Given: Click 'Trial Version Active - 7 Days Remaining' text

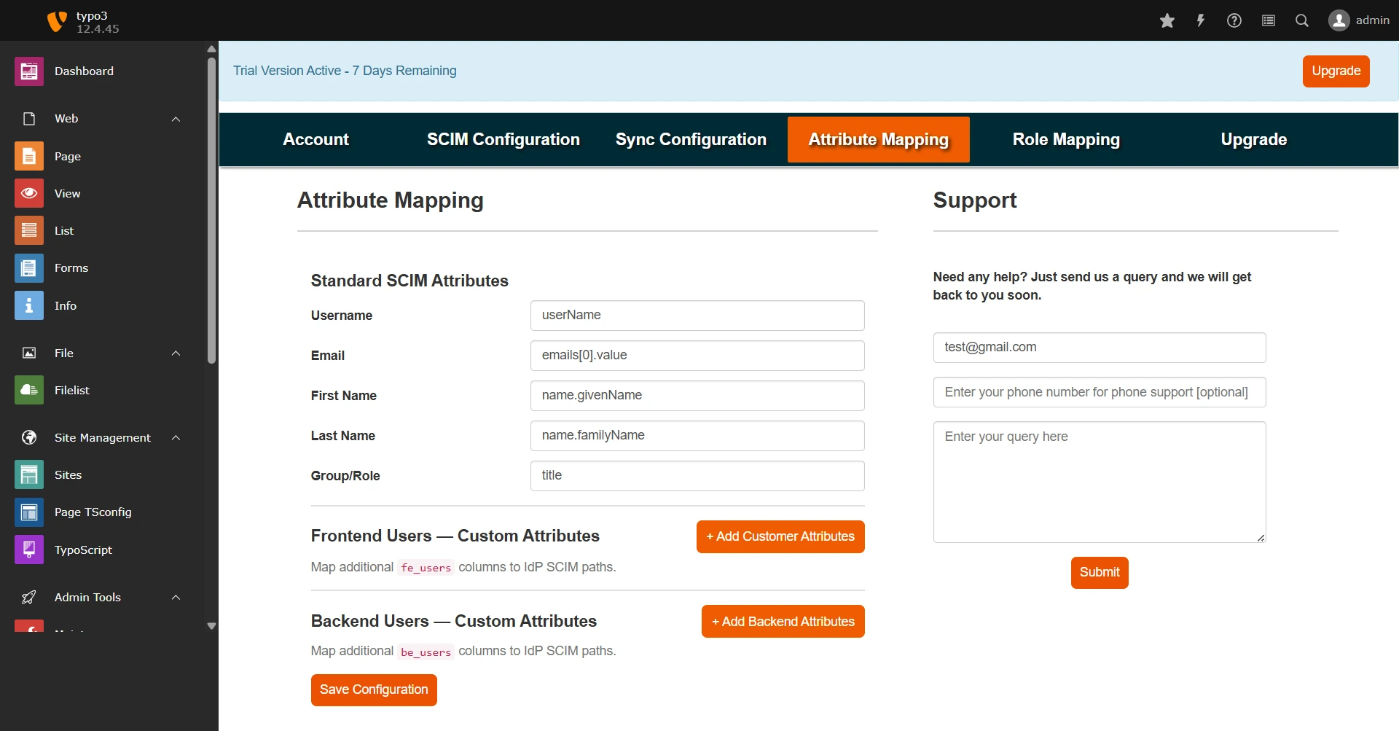Looking at the screenshot, I should pyautogui.click(x=345, y=71).
